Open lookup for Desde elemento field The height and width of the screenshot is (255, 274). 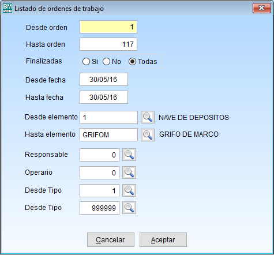coord(148,117)
